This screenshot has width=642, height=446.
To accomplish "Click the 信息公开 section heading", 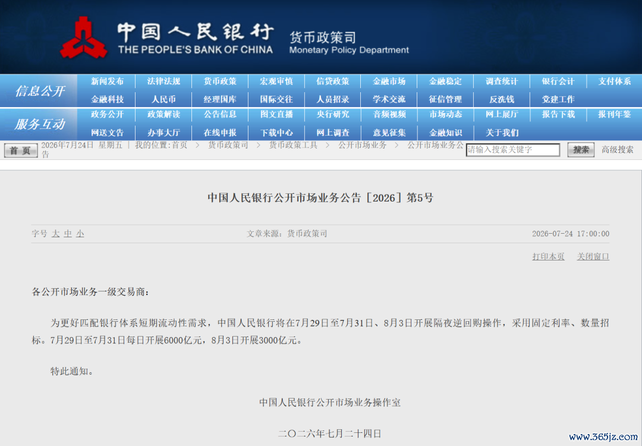I will [x=40, y=91].
